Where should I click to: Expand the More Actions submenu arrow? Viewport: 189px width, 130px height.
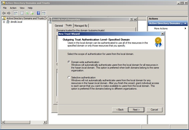pyautogui.click(x=185, y=29)
